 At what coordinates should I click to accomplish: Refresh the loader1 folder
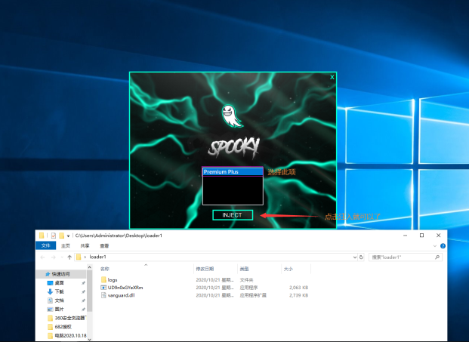(x=361, y=257)
